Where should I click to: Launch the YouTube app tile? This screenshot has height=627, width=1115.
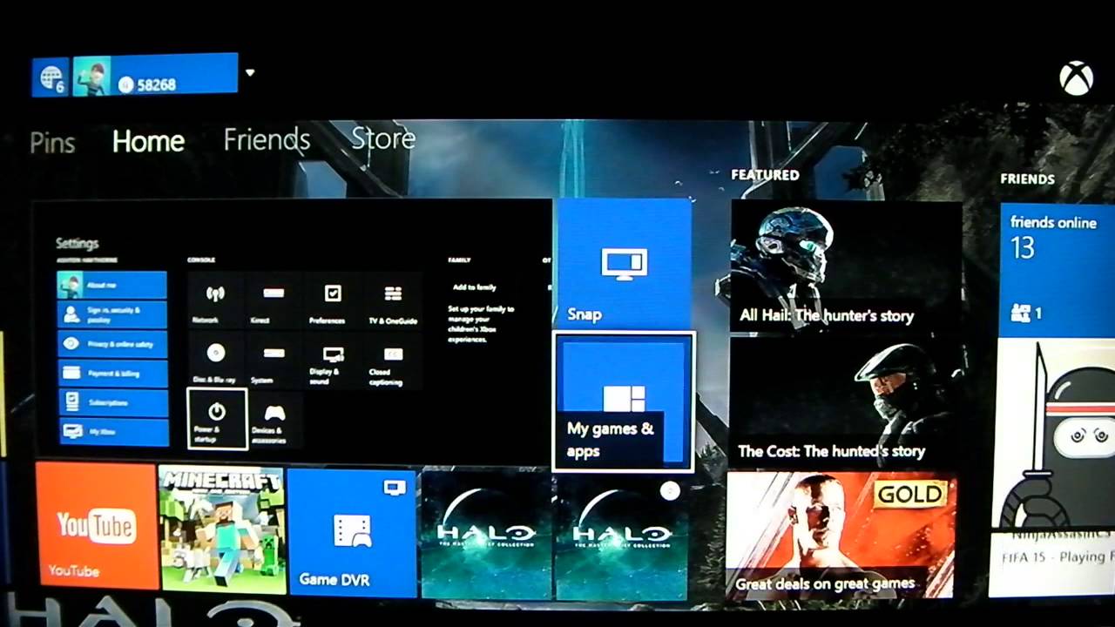pyautogui.click(x=97, y=525)
